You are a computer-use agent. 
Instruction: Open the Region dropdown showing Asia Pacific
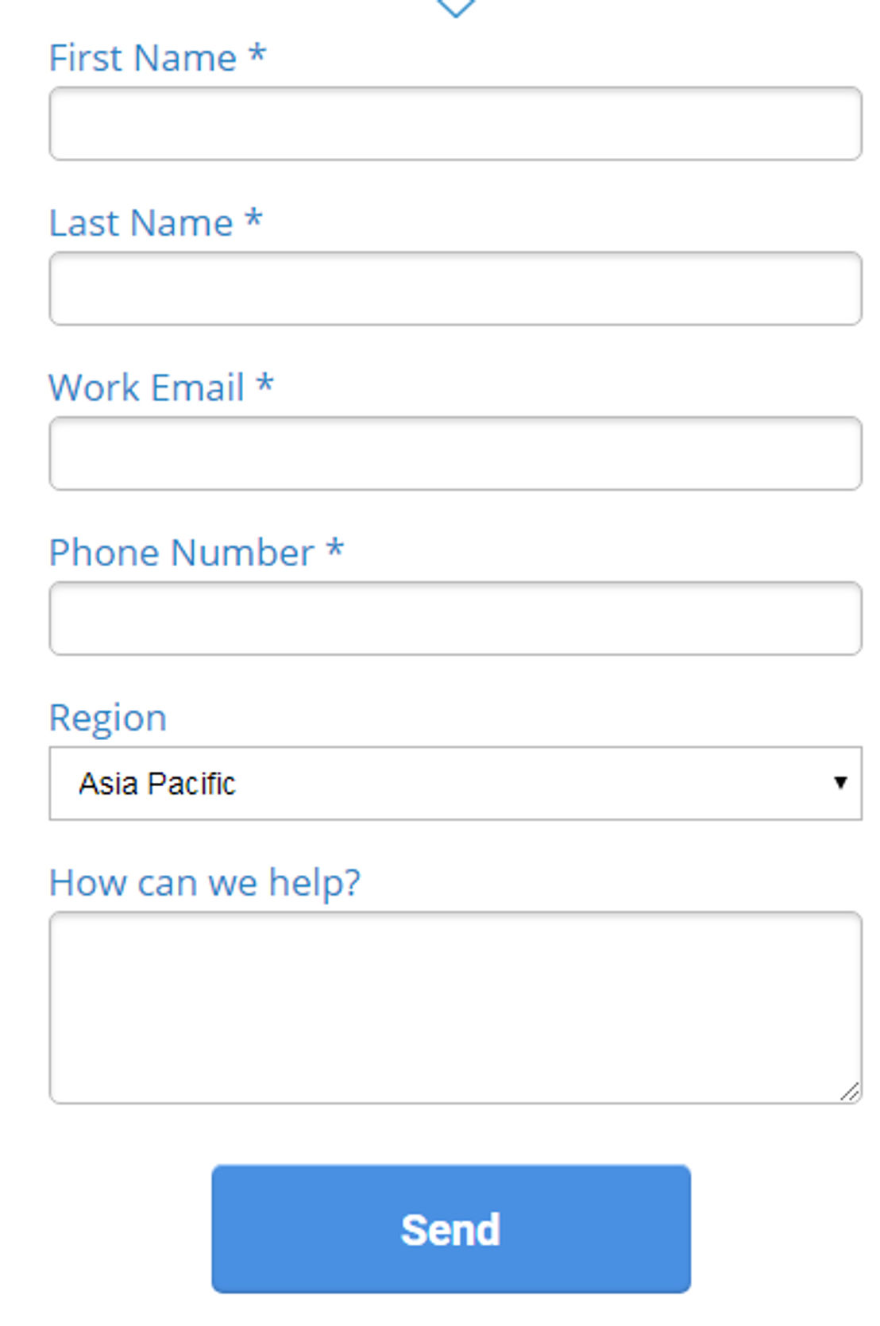(455, 783)
